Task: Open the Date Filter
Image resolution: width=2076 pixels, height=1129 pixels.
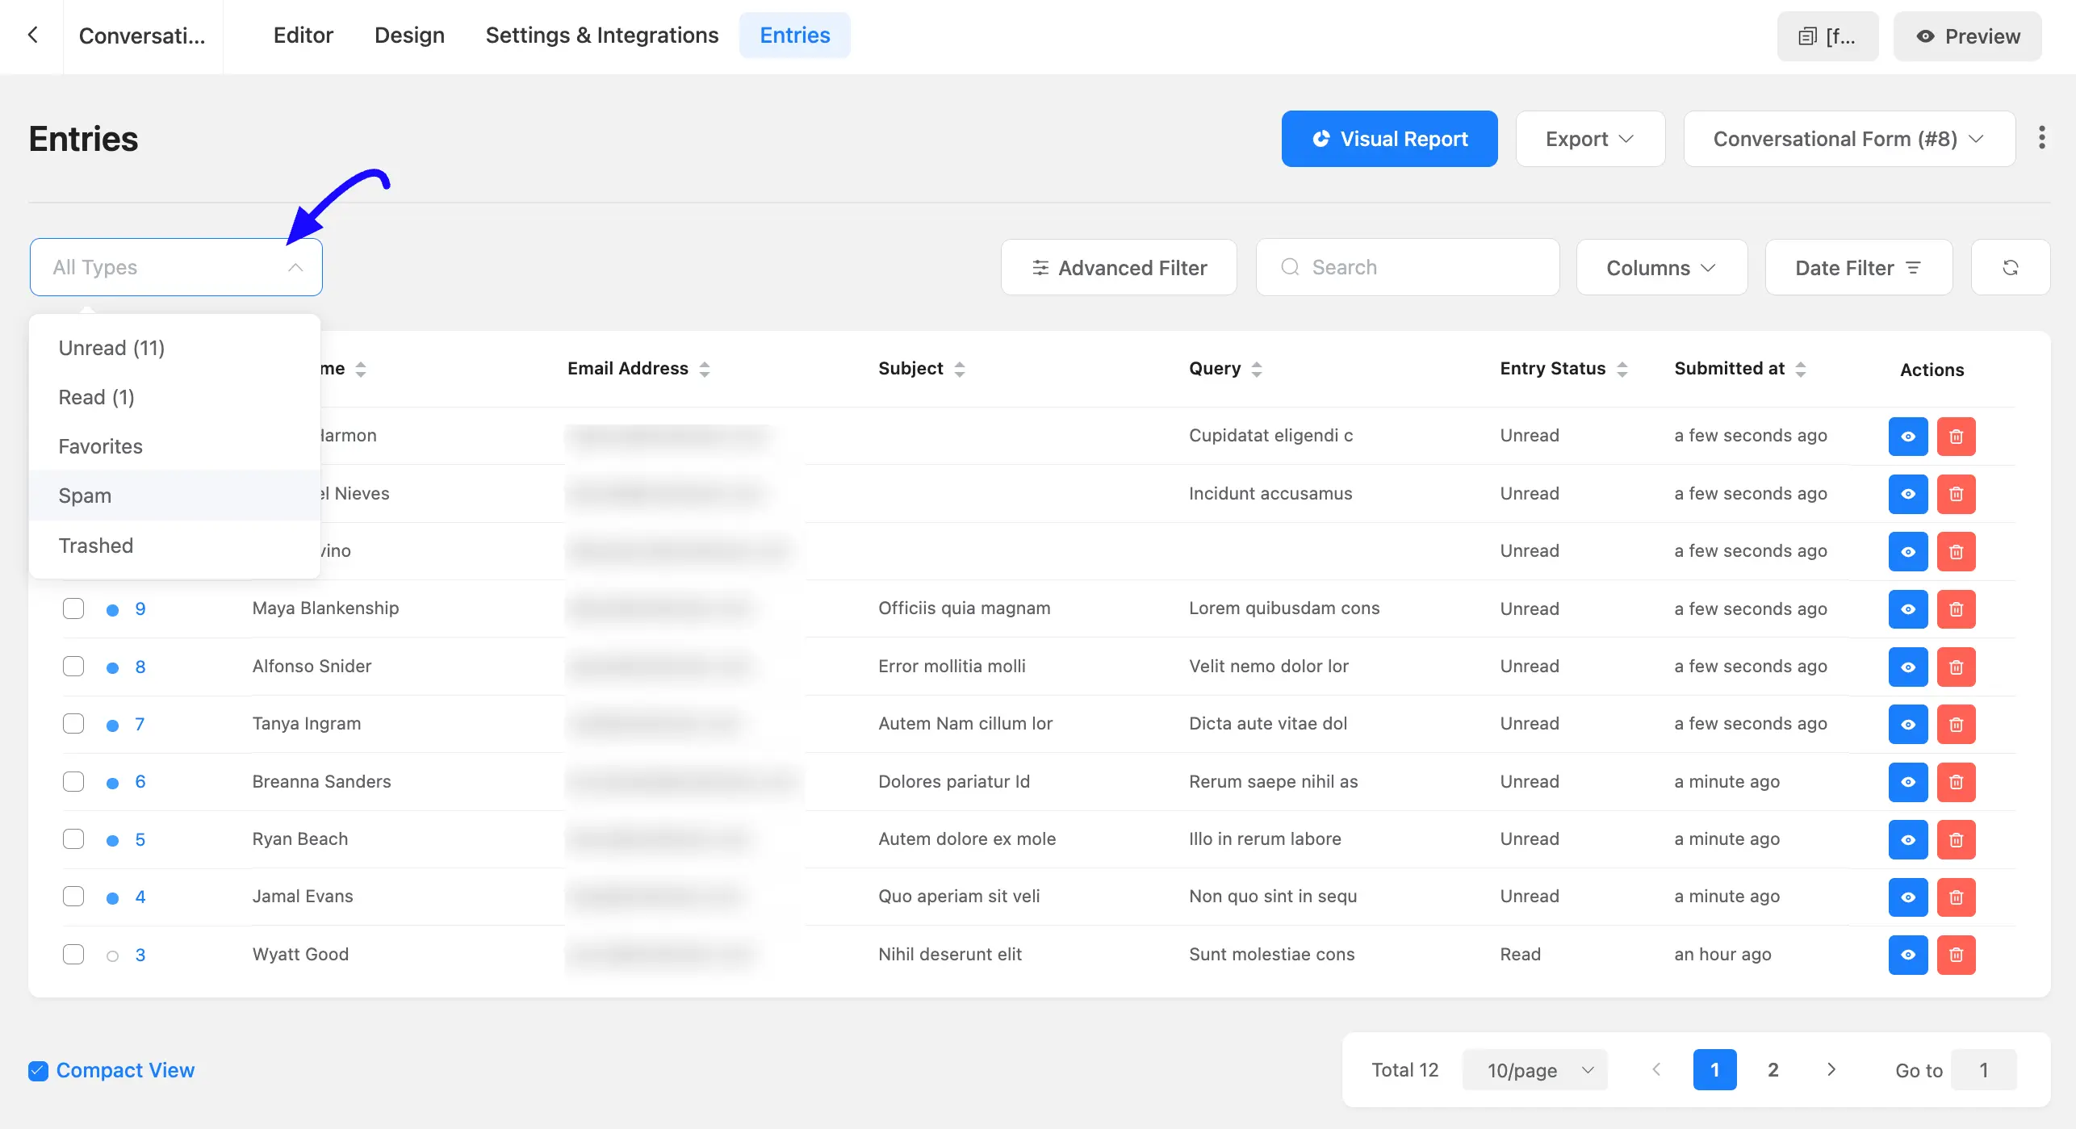Action: click(1858, 267)
